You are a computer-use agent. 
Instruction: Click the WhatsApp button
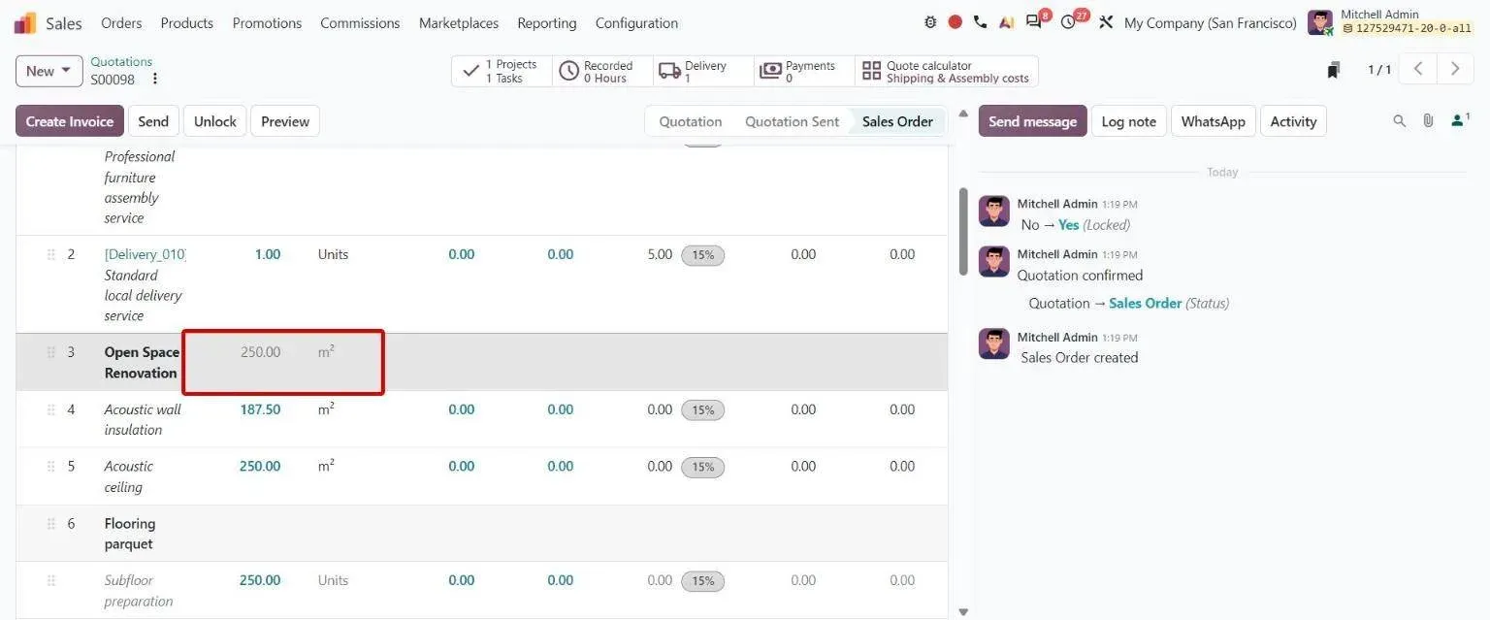[x=1214, y=121]
